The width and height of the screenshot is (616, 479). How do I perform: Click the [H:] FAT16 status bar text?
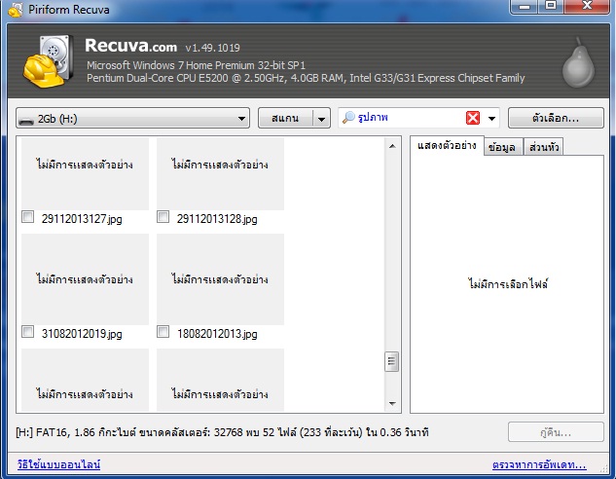tap(222, 432)
